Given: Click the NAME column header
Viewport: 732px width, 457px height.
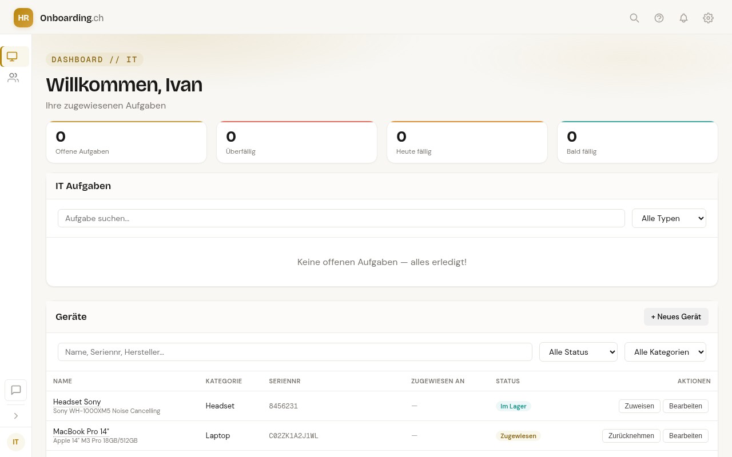Looking at the screenshot, I should click(x=62, y=381).
